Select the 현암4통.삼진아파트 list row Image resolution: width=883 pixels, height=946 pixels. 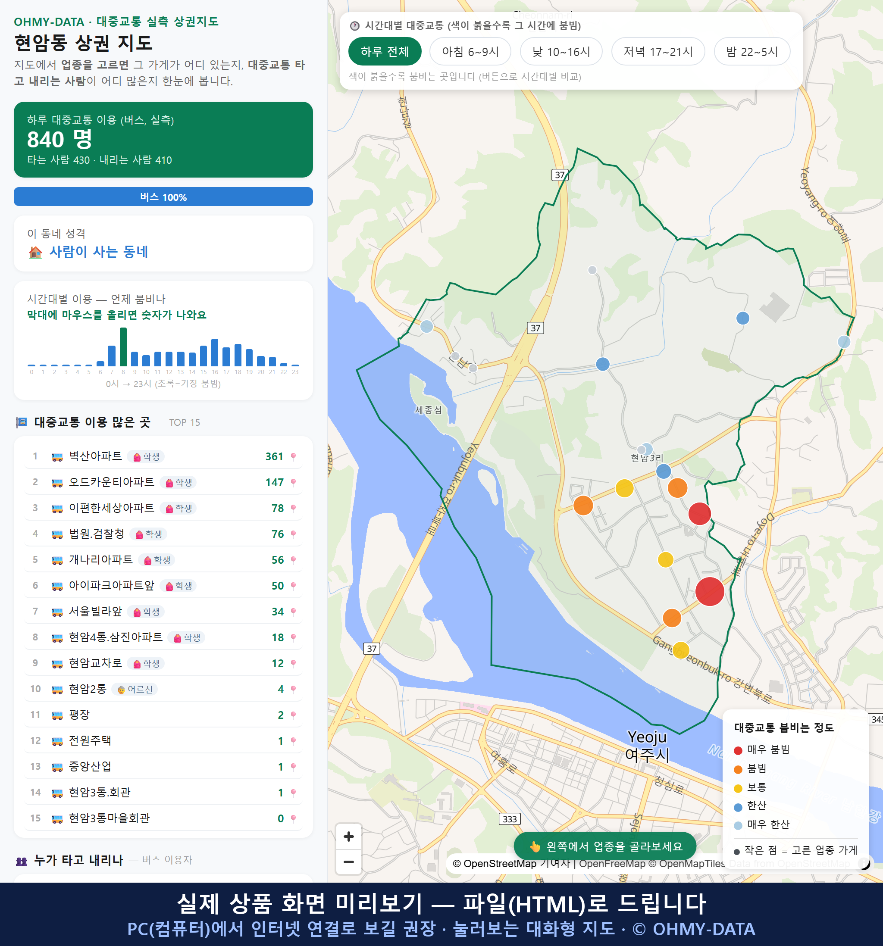coord(163,638)
